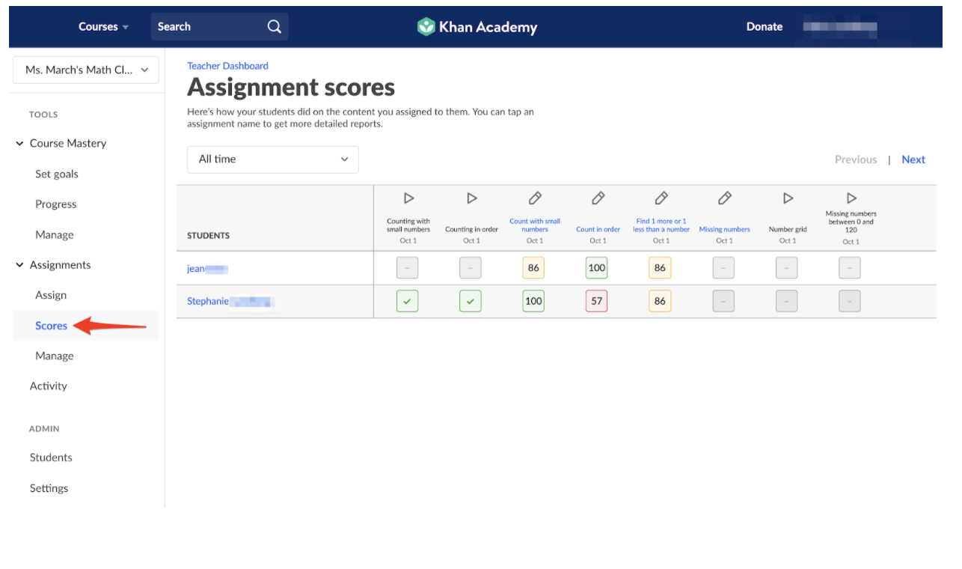This screenshot has height=569, width=962.
Task: Click jean's empty dash cell for Missing numbers
Action: click(x=723, y=268)
